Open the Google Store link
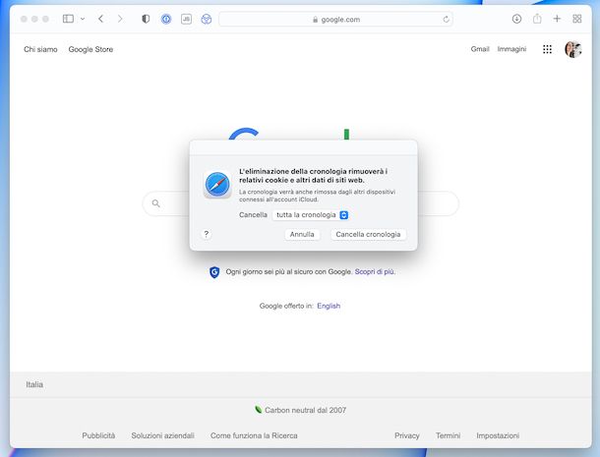Image resolution: width=600 pixels, height=457 pixels. pos(90,49)
